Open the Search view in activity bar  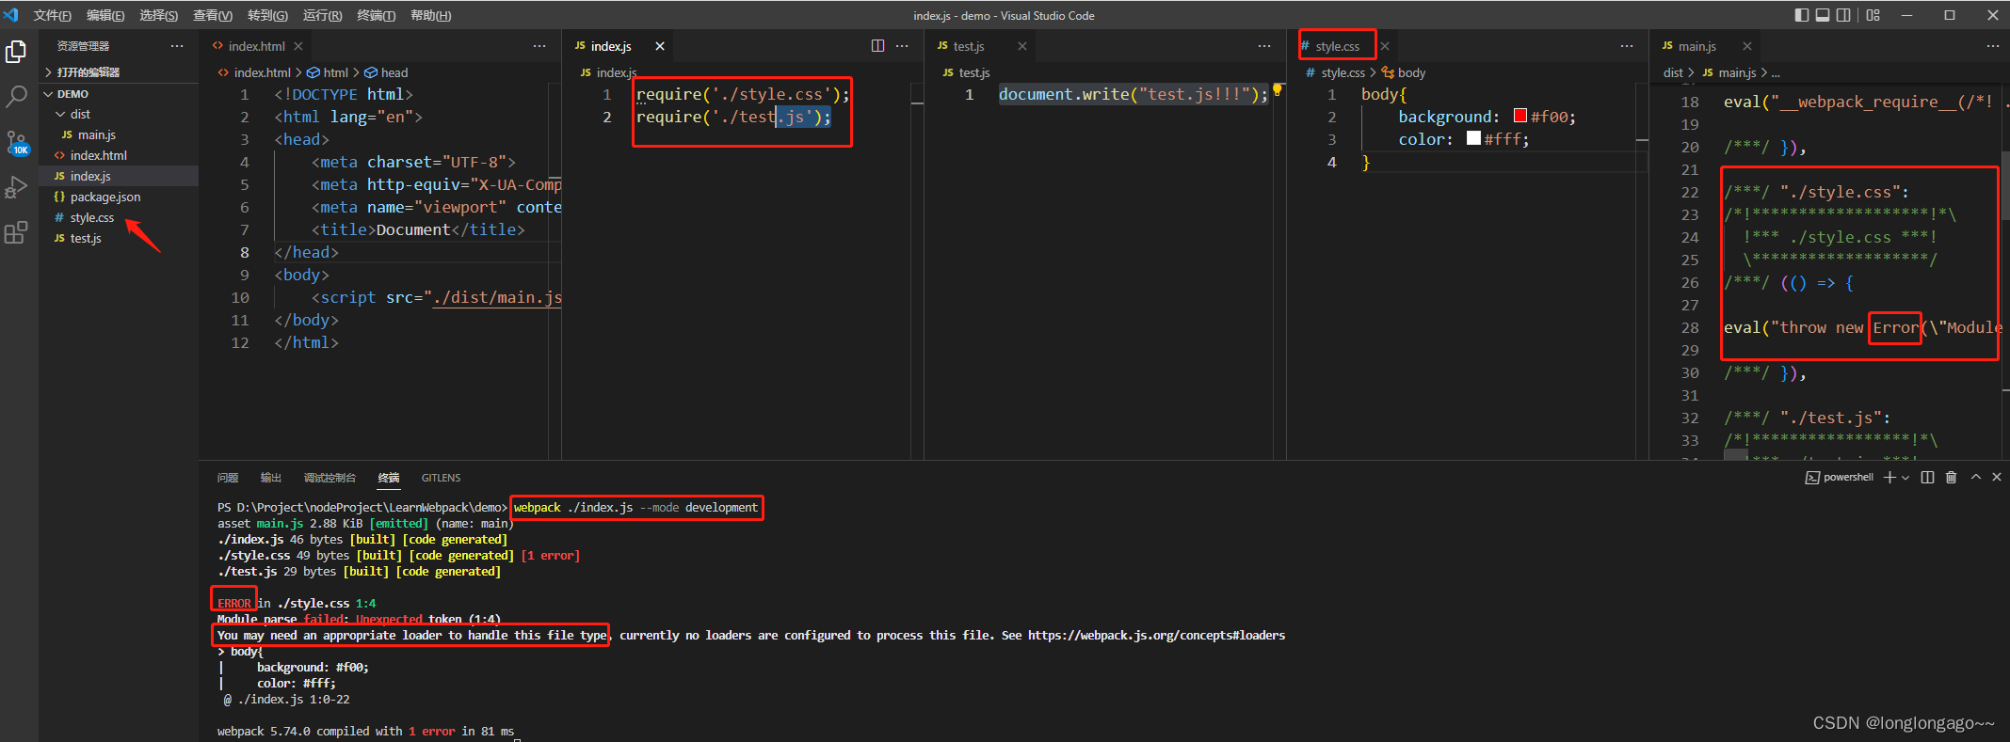(16, 96)
